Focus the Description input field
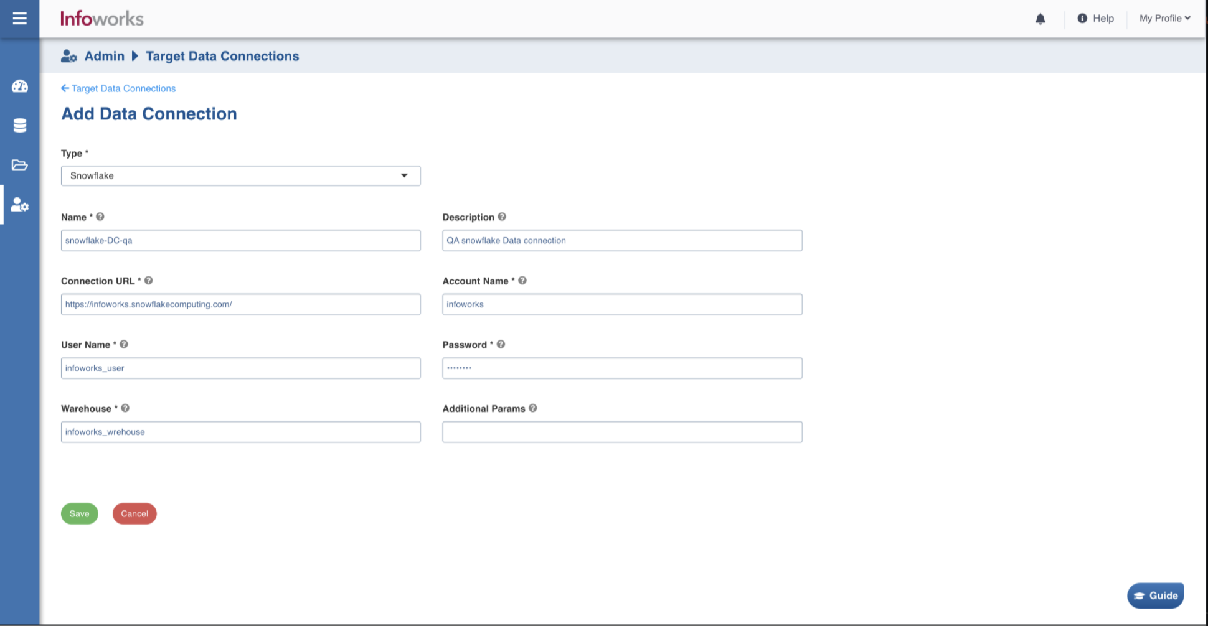The width and height of the screenshot is (1208, 626). (622, 241)
